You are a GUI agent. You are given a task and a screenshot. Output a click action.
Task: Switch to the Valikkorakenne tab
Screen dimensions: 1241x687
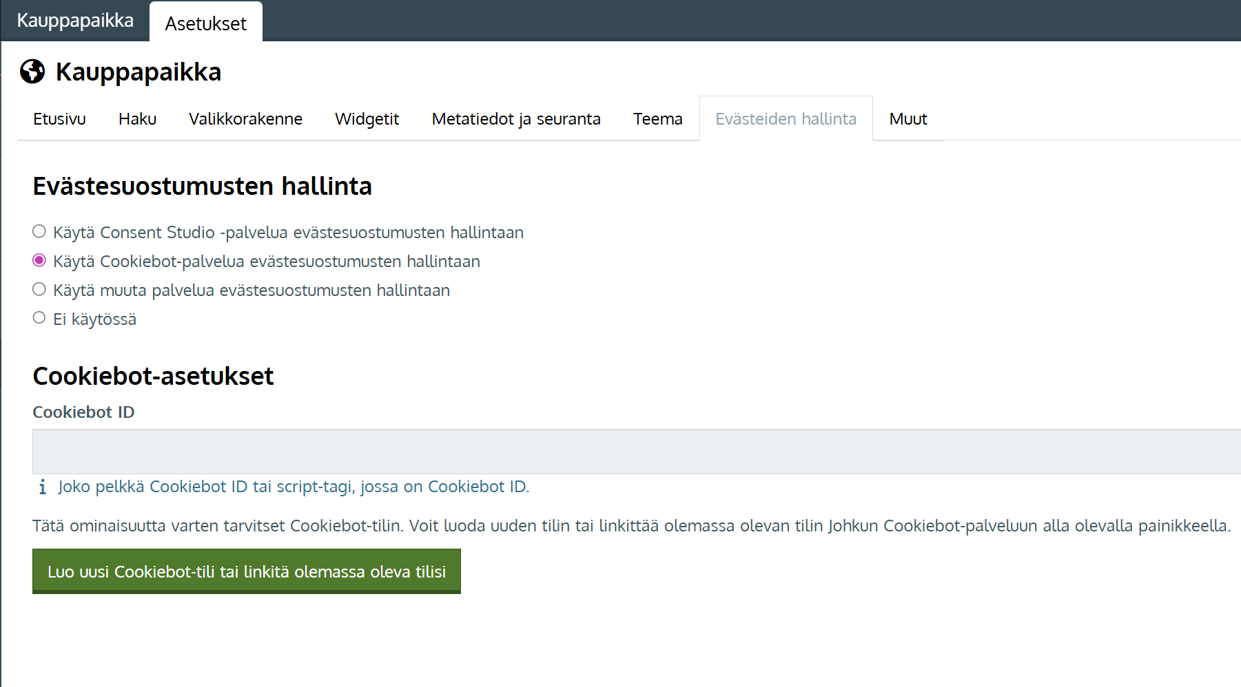[245, 119]
